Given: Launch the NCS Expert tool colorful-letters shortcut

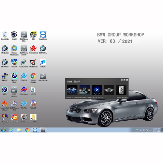Looking at the screenshot, I should (x=5, y=119).
